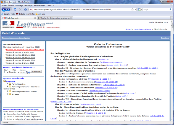174x125 pixels.
Task: Click 'Rechercher un article au sein du code' heading
Action: click(x=21, y=110)
